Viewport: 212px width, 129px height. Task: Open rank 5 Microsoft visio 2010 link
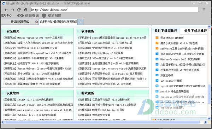pos(180,59)
